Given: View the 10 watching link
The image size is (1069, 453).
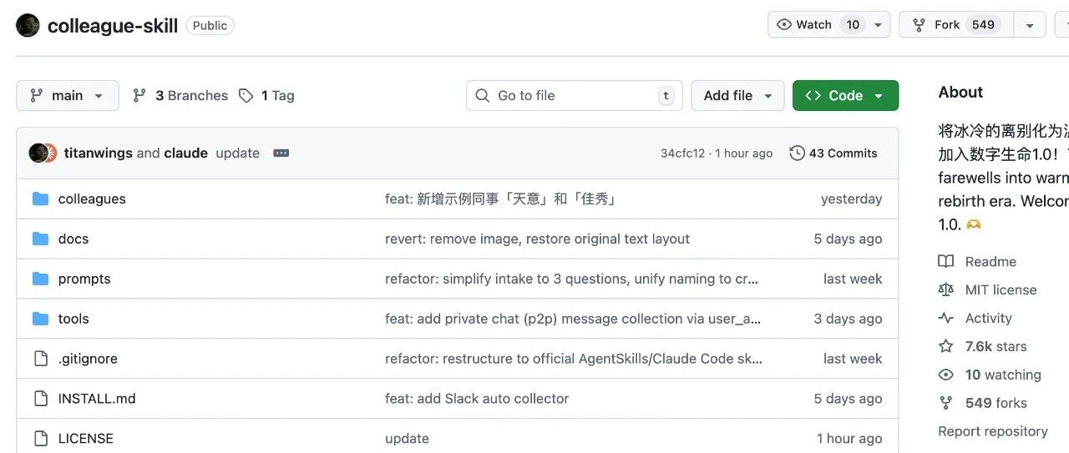Looking at the screenshot, I should tap(1003, 375).
